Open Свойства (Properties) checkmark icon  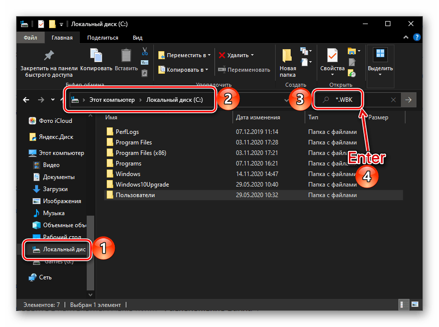pyautogui.click(x=332, y=55)
